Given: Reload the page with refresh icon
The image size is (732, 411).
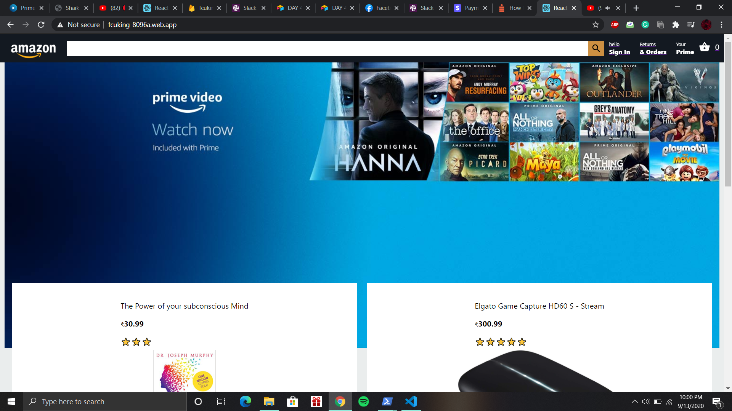Looking at the screenshot, I should [41, 25].
